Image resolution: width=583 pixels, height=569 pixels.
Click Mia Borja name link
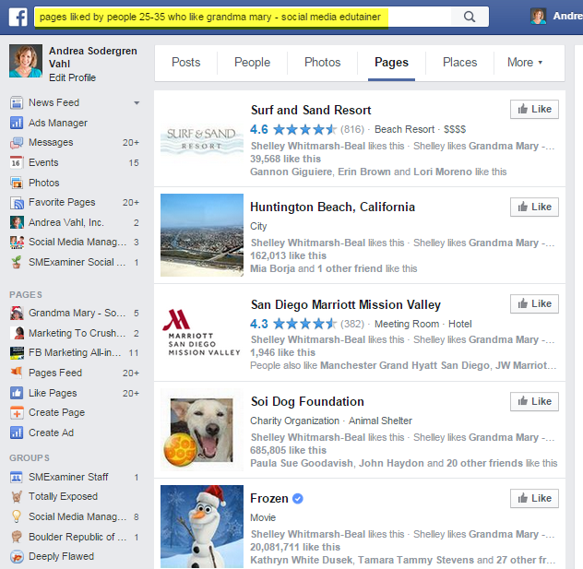[x=272, y=268]
